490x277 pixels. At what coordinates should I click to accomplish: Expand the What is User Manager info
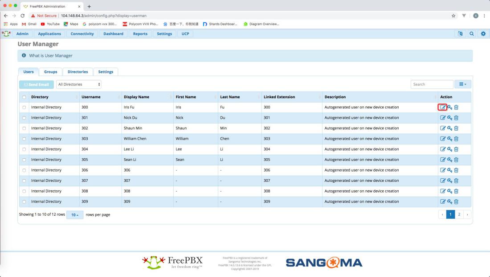click(x=50, y=56)
